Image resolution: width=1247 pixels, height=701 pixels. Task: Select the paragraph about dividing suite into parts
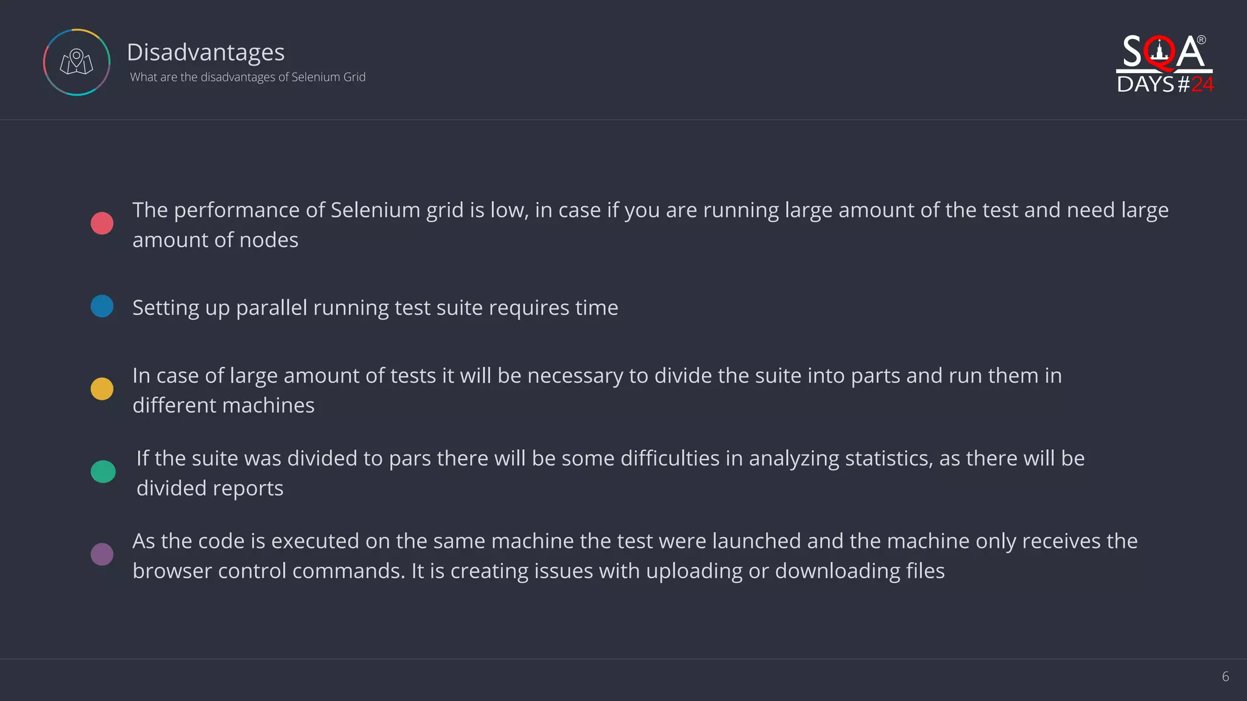pyautogui.click(x=597, y=390)
